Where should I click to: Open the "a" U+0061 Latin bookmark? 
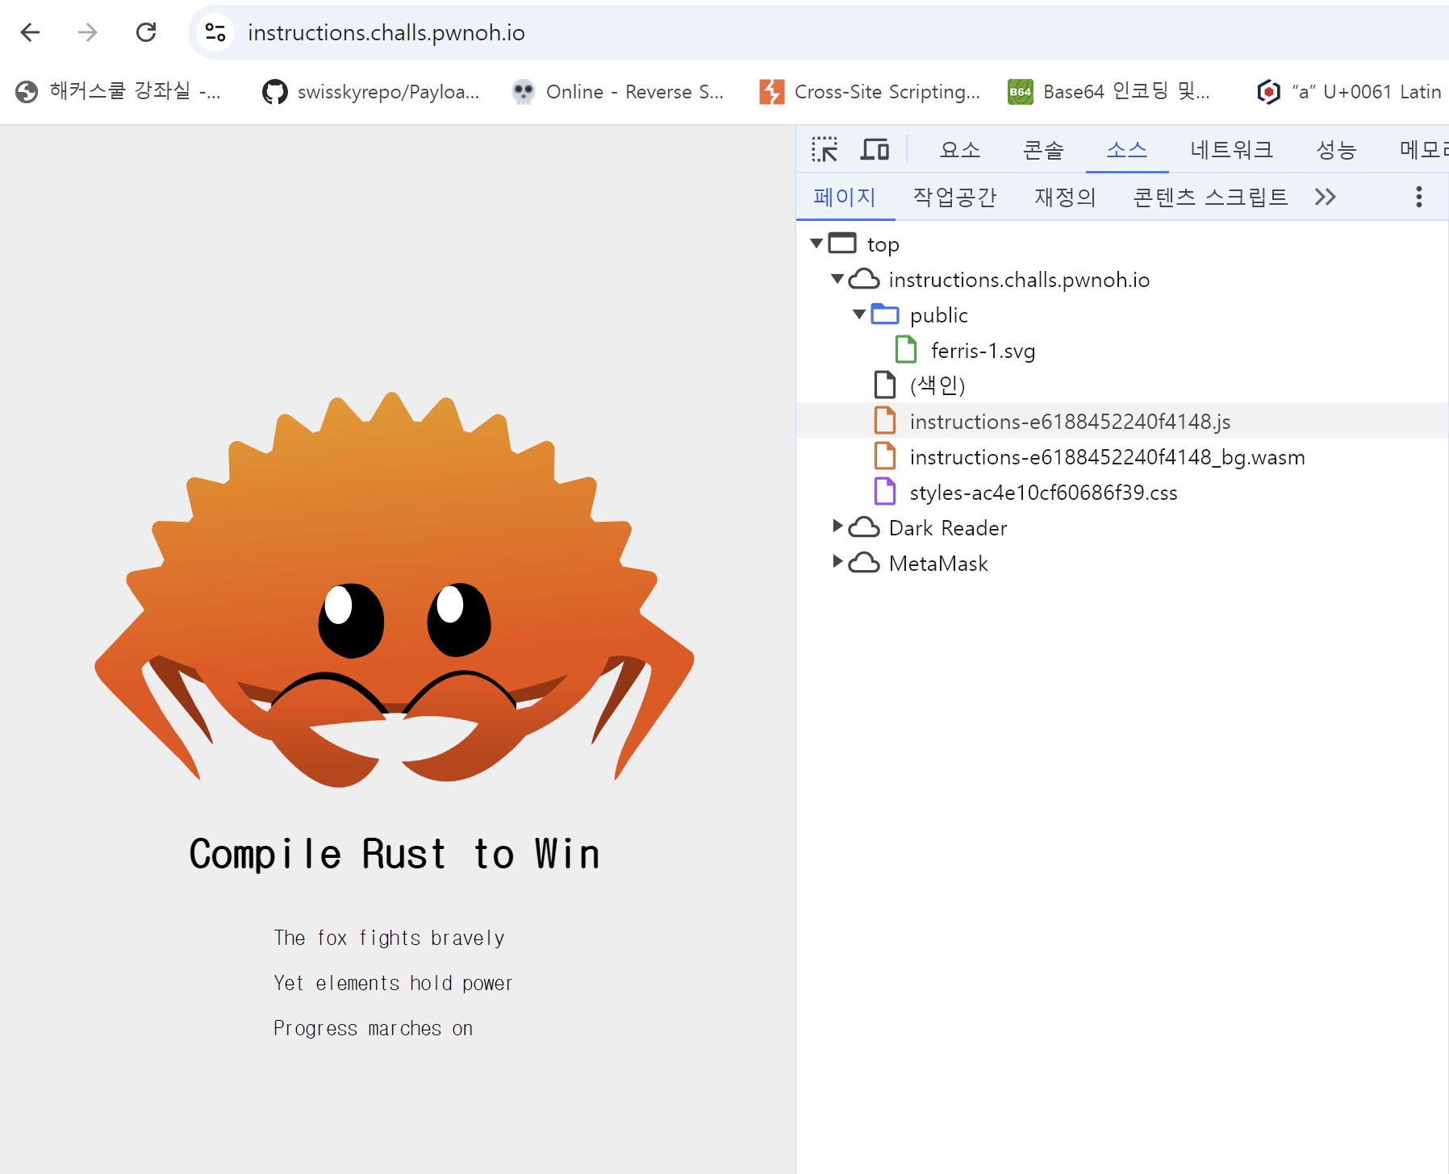[1348, 92]
